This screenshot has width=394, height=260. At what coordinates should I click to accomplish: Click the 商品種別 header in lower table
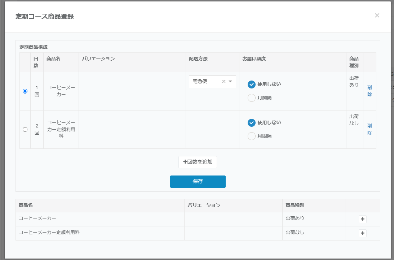[x=295, y=205]
